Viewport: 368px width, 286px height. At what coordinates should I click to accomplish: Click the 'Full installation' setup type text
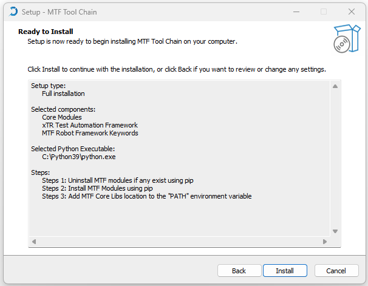(x=63, y=94)
